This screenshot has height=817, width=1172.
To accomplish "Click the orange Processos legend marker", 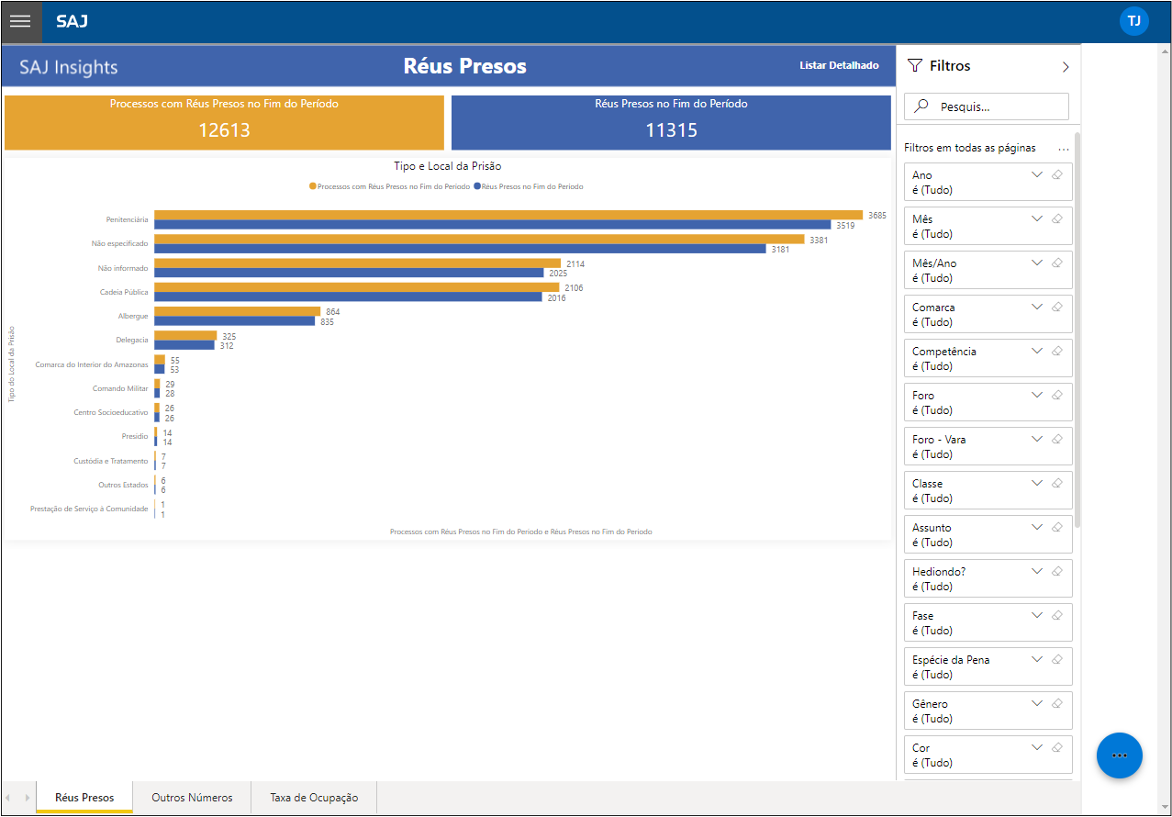I will click(x=313, y=186).
